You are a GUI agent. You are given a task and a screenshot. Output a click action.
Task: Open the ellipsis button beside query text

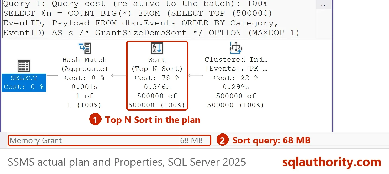pyautogui.click(x=323, y=5)
